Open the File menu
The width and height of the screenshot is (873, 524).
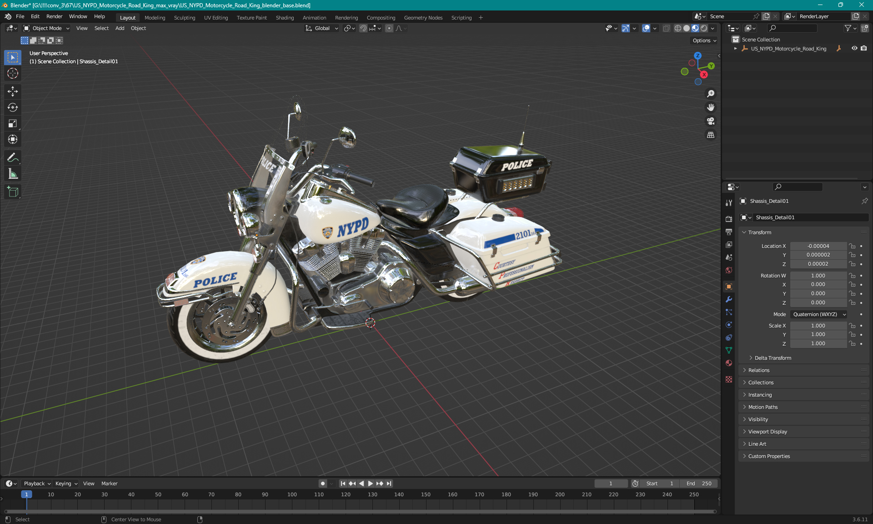tap(20, 16)
